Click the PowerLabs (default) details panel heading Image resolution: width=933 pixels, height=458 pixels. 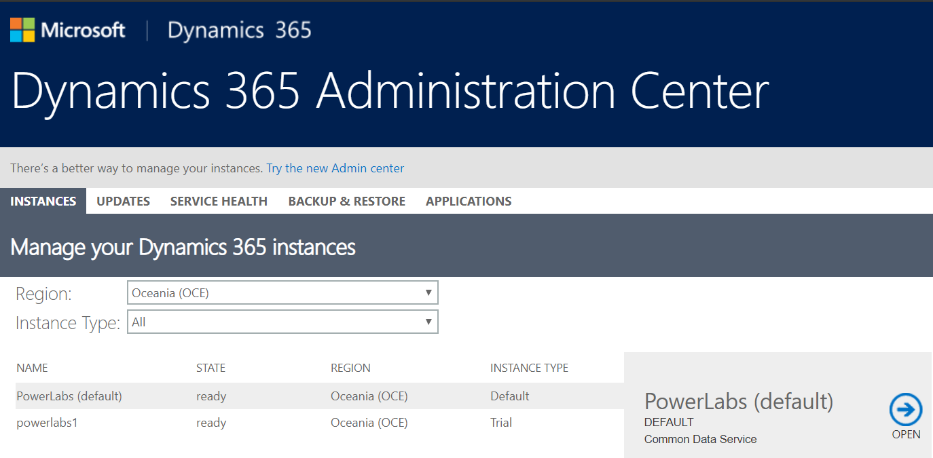[x=738, y=402]
